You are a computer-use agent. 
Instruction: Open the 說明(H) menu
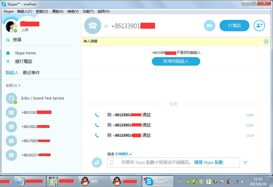(104, 11)
